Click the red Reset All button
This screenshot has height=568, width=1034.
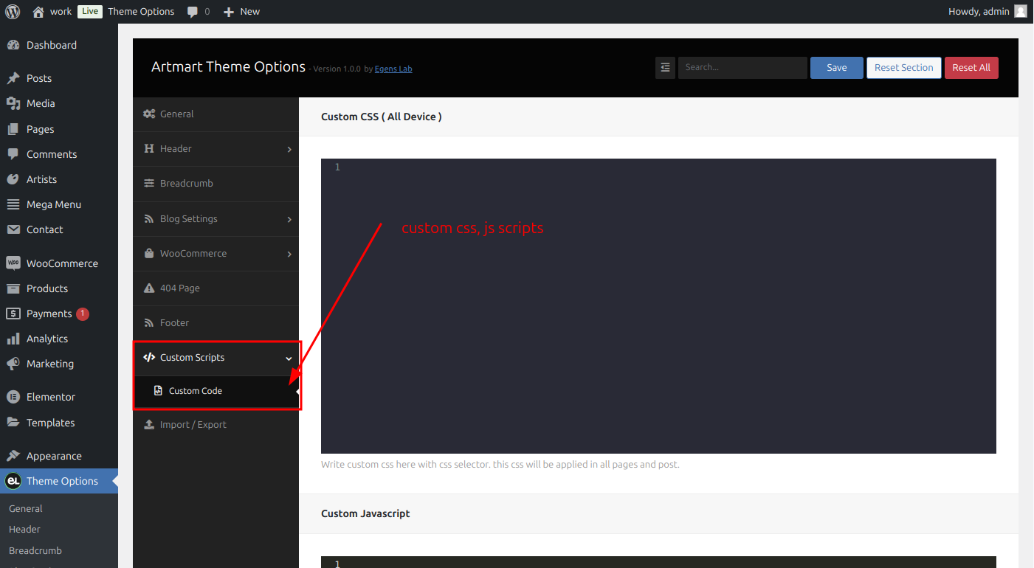[x=971, y=68]
